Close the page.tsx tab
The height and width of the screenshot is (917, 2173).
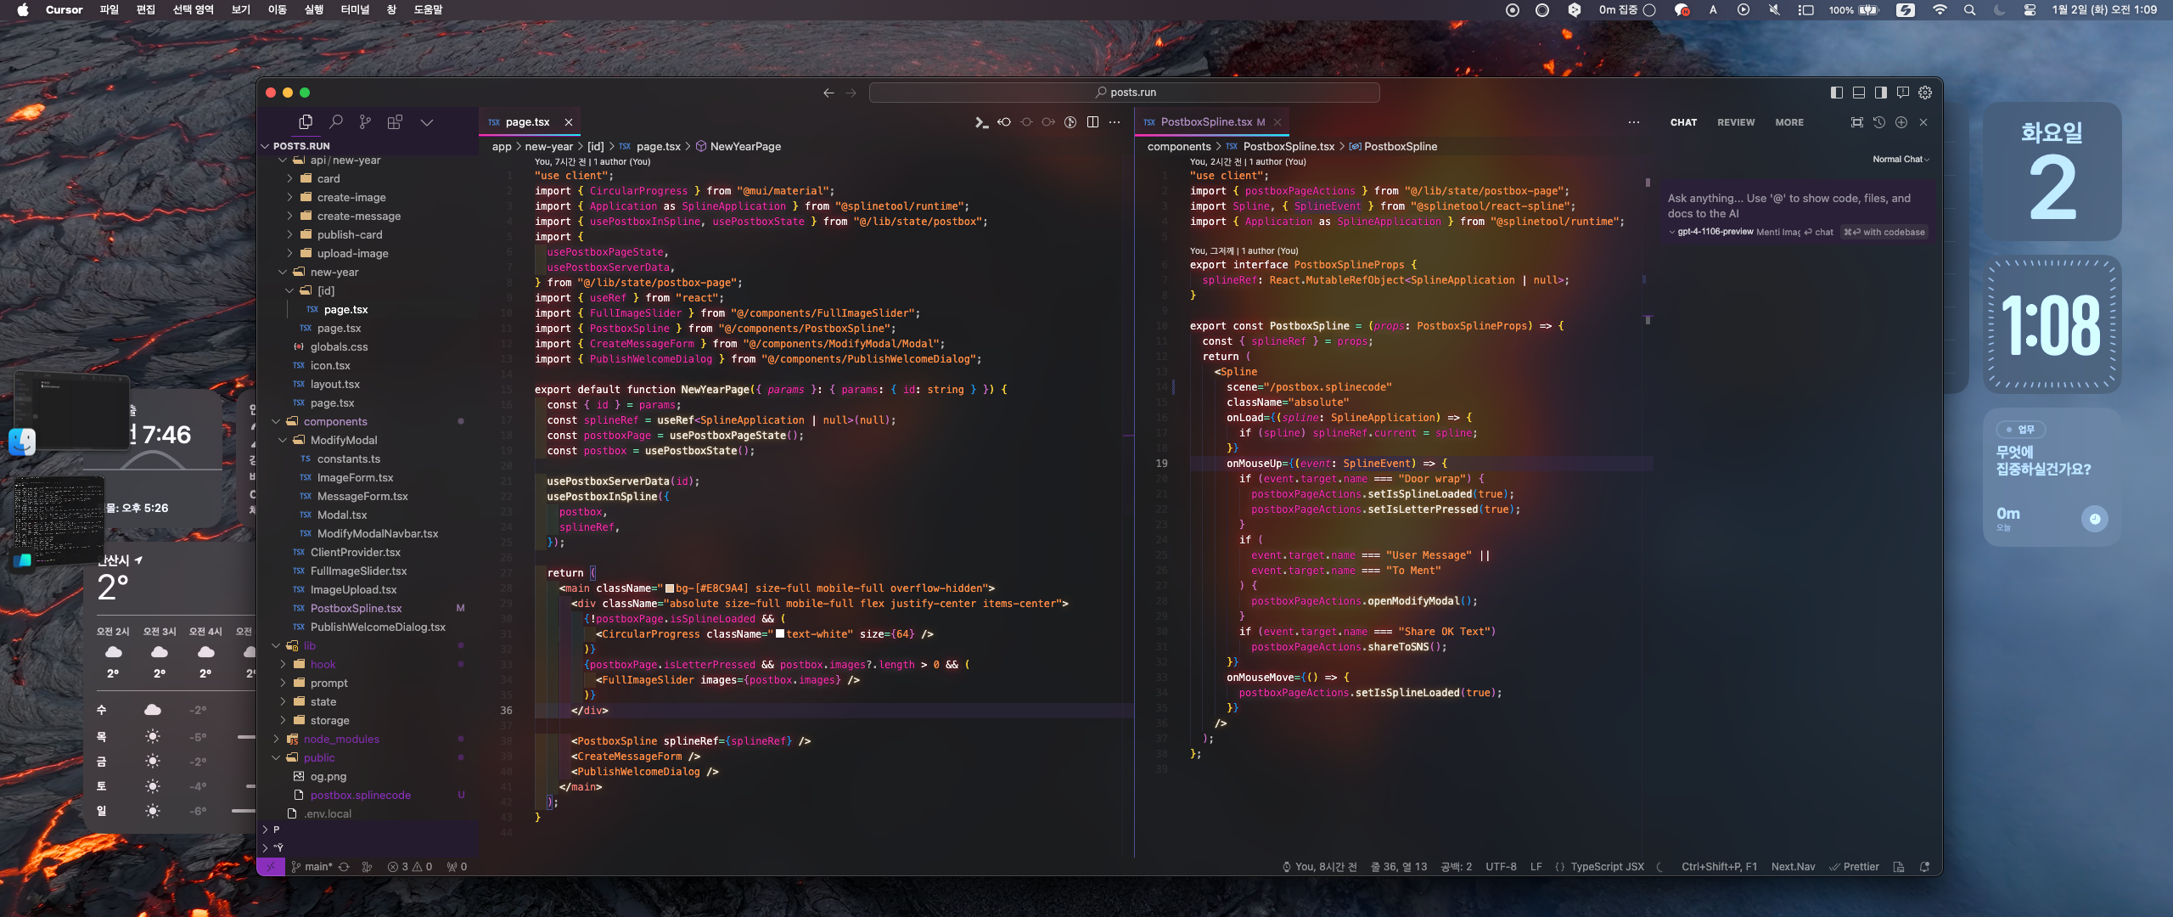[569, 122]
